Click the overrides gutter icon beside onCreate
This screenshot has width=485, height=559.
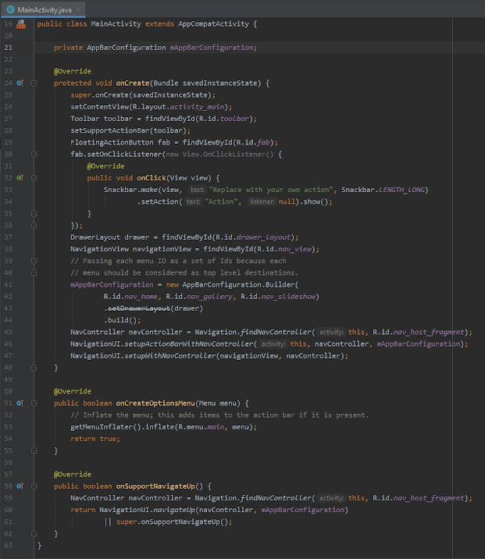pos(20,83)
